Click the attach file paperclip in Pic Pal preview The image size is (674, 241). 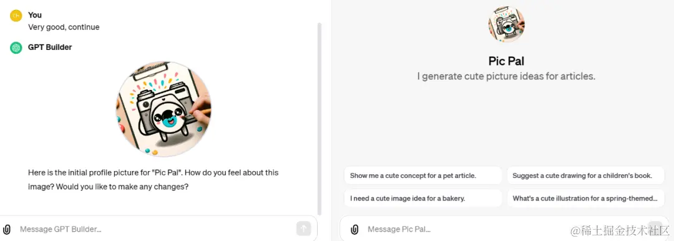click(x=354, y=229)
